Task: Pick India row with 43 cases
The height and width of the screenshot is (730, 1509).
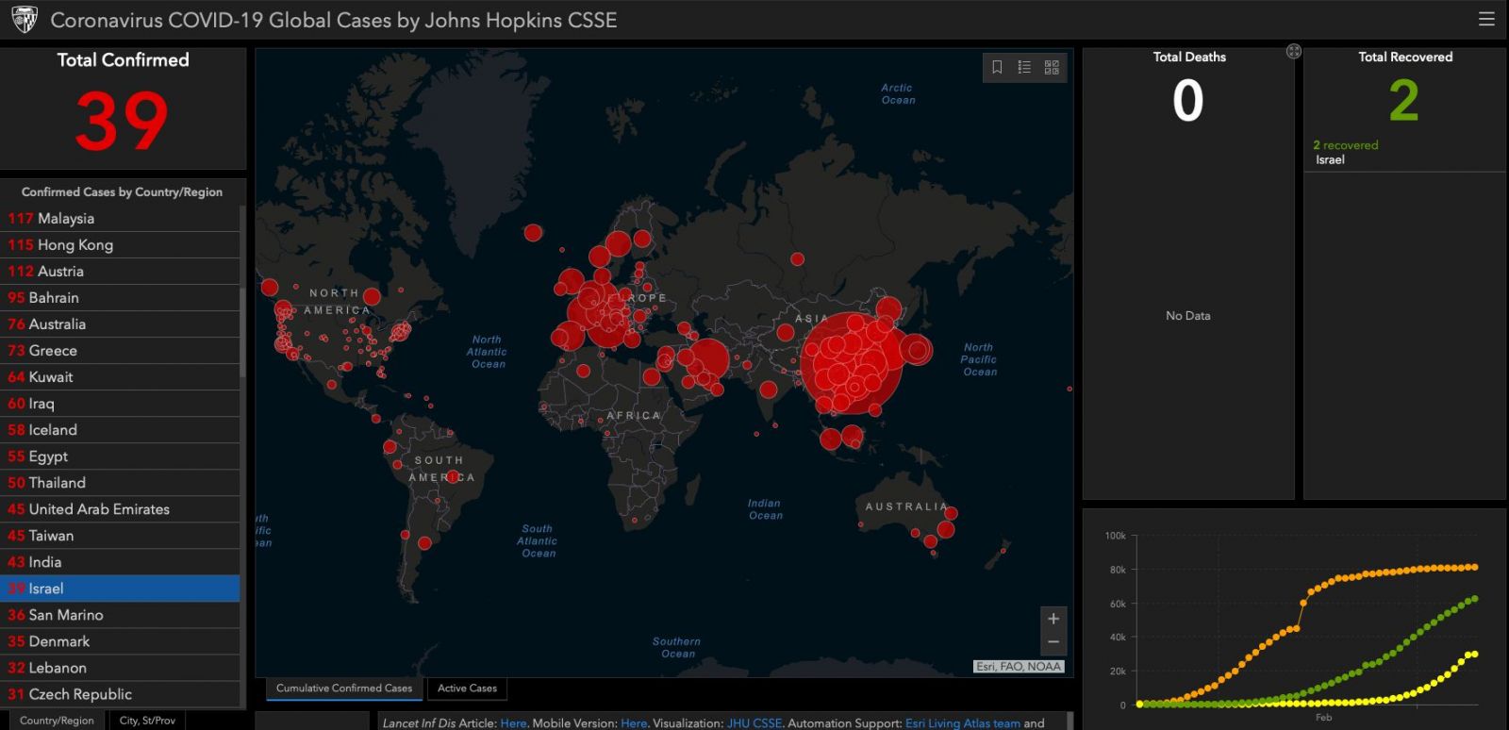Action: [x=120, y=561]
